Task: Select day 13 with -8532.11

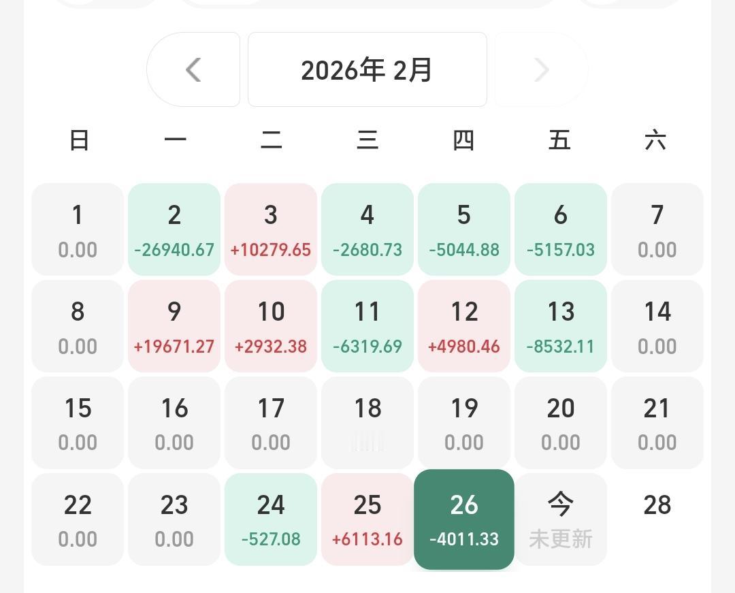Action: [x=561, y=326]
